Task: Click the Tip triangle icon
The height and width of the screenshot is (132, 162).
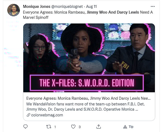Action: (125, 127)
